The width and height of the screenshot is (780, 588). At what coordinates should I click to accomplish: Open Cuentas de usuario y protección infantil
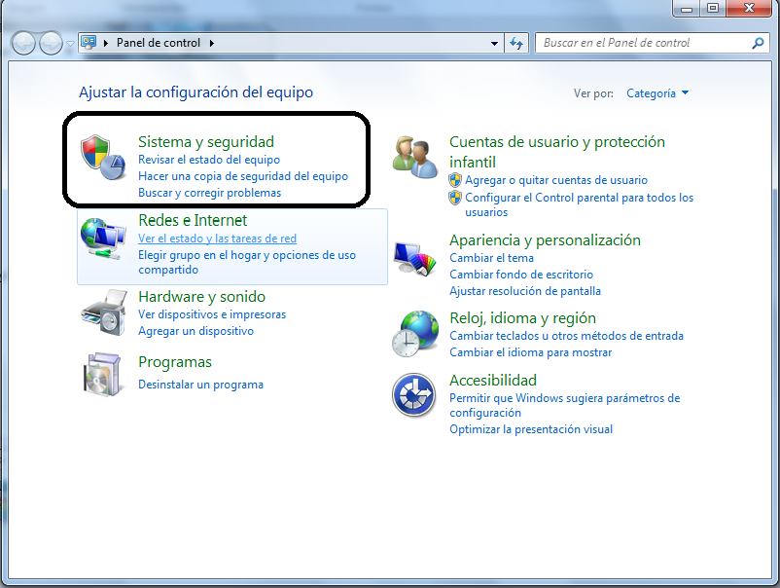557,152
